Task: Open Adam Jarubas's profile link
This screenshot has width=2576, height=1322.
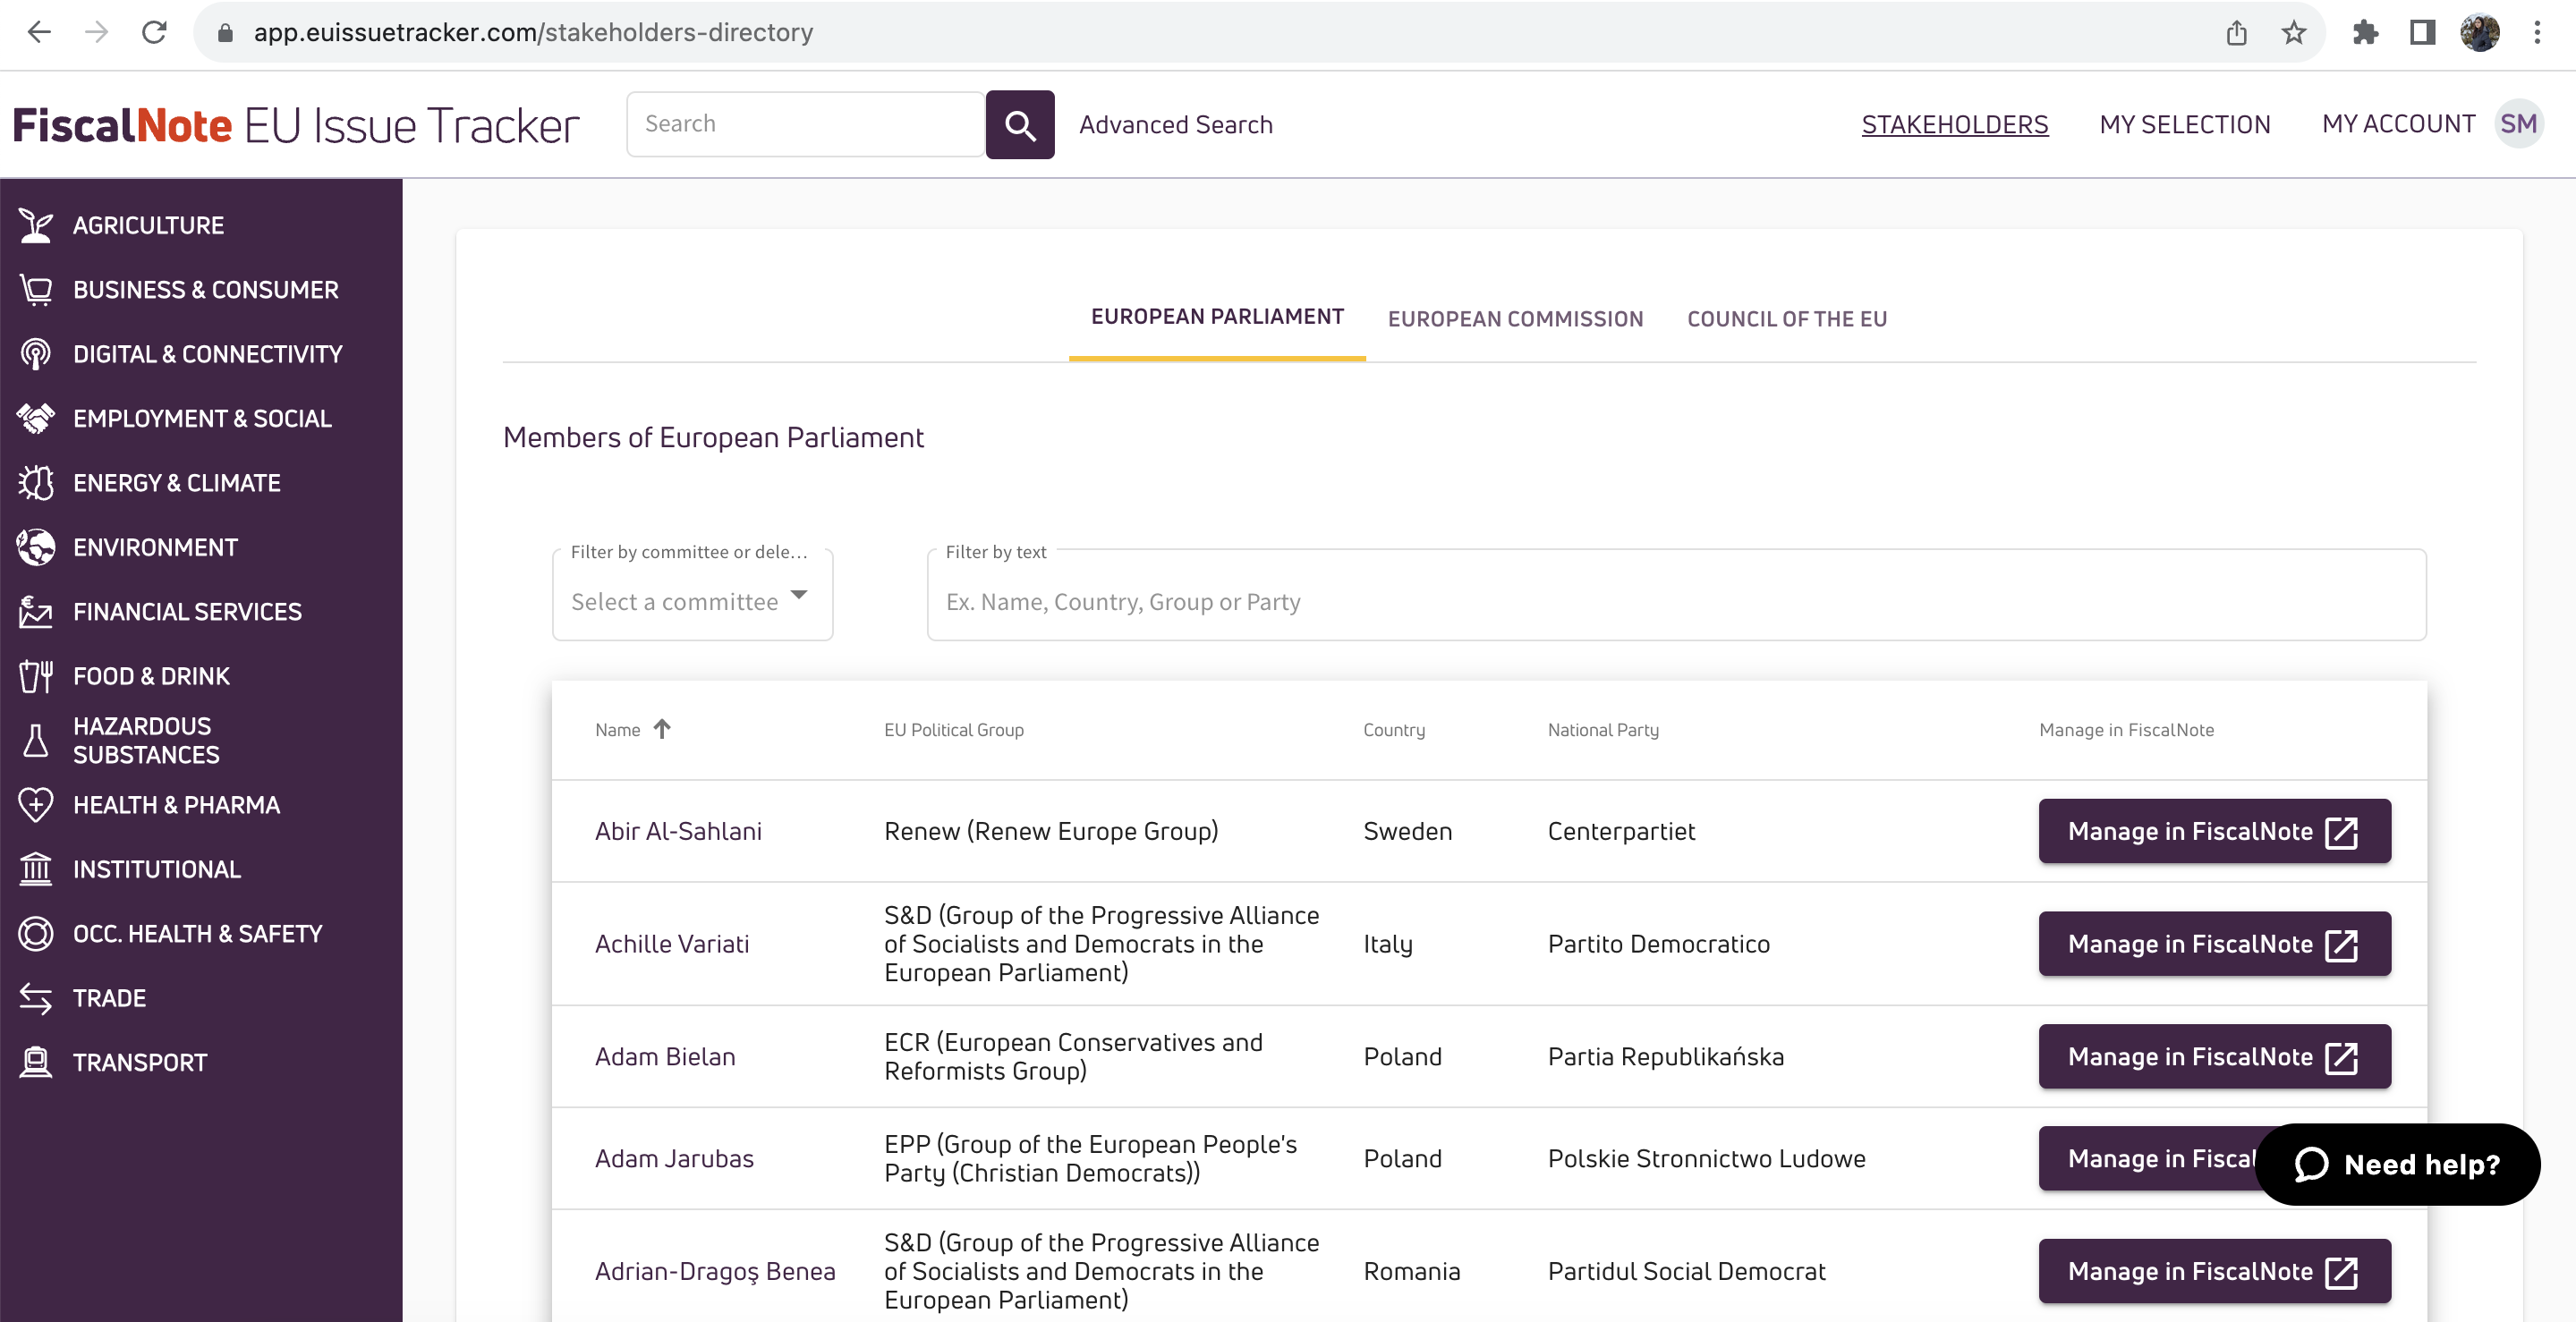Action: pos(674,1158)
